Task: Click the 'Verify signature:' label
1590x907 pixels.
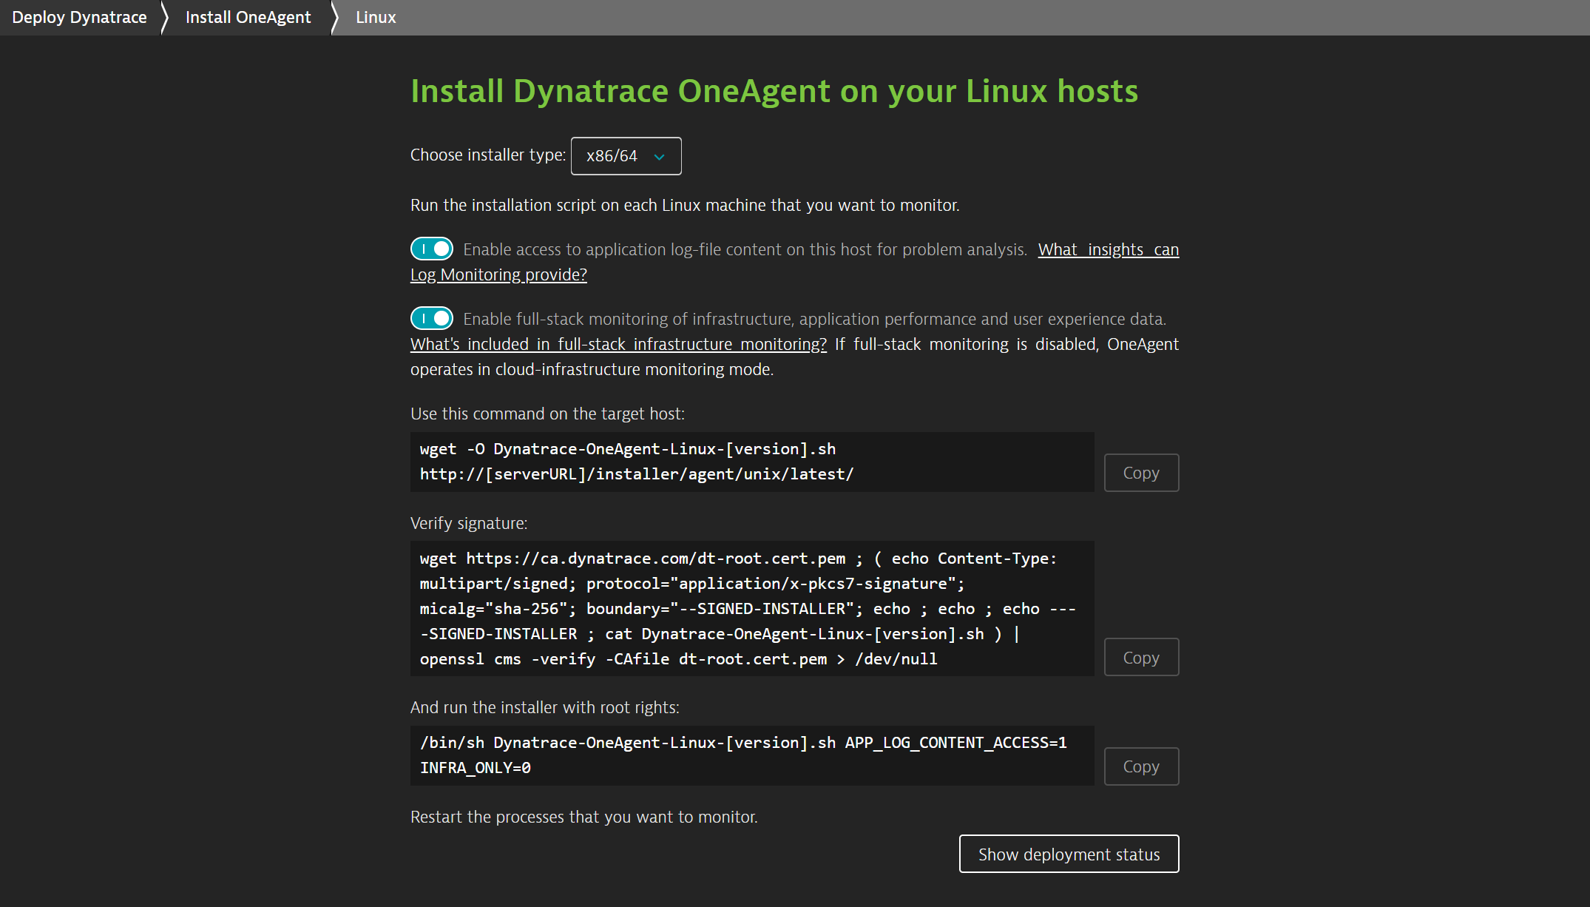Action: [469, 523]
